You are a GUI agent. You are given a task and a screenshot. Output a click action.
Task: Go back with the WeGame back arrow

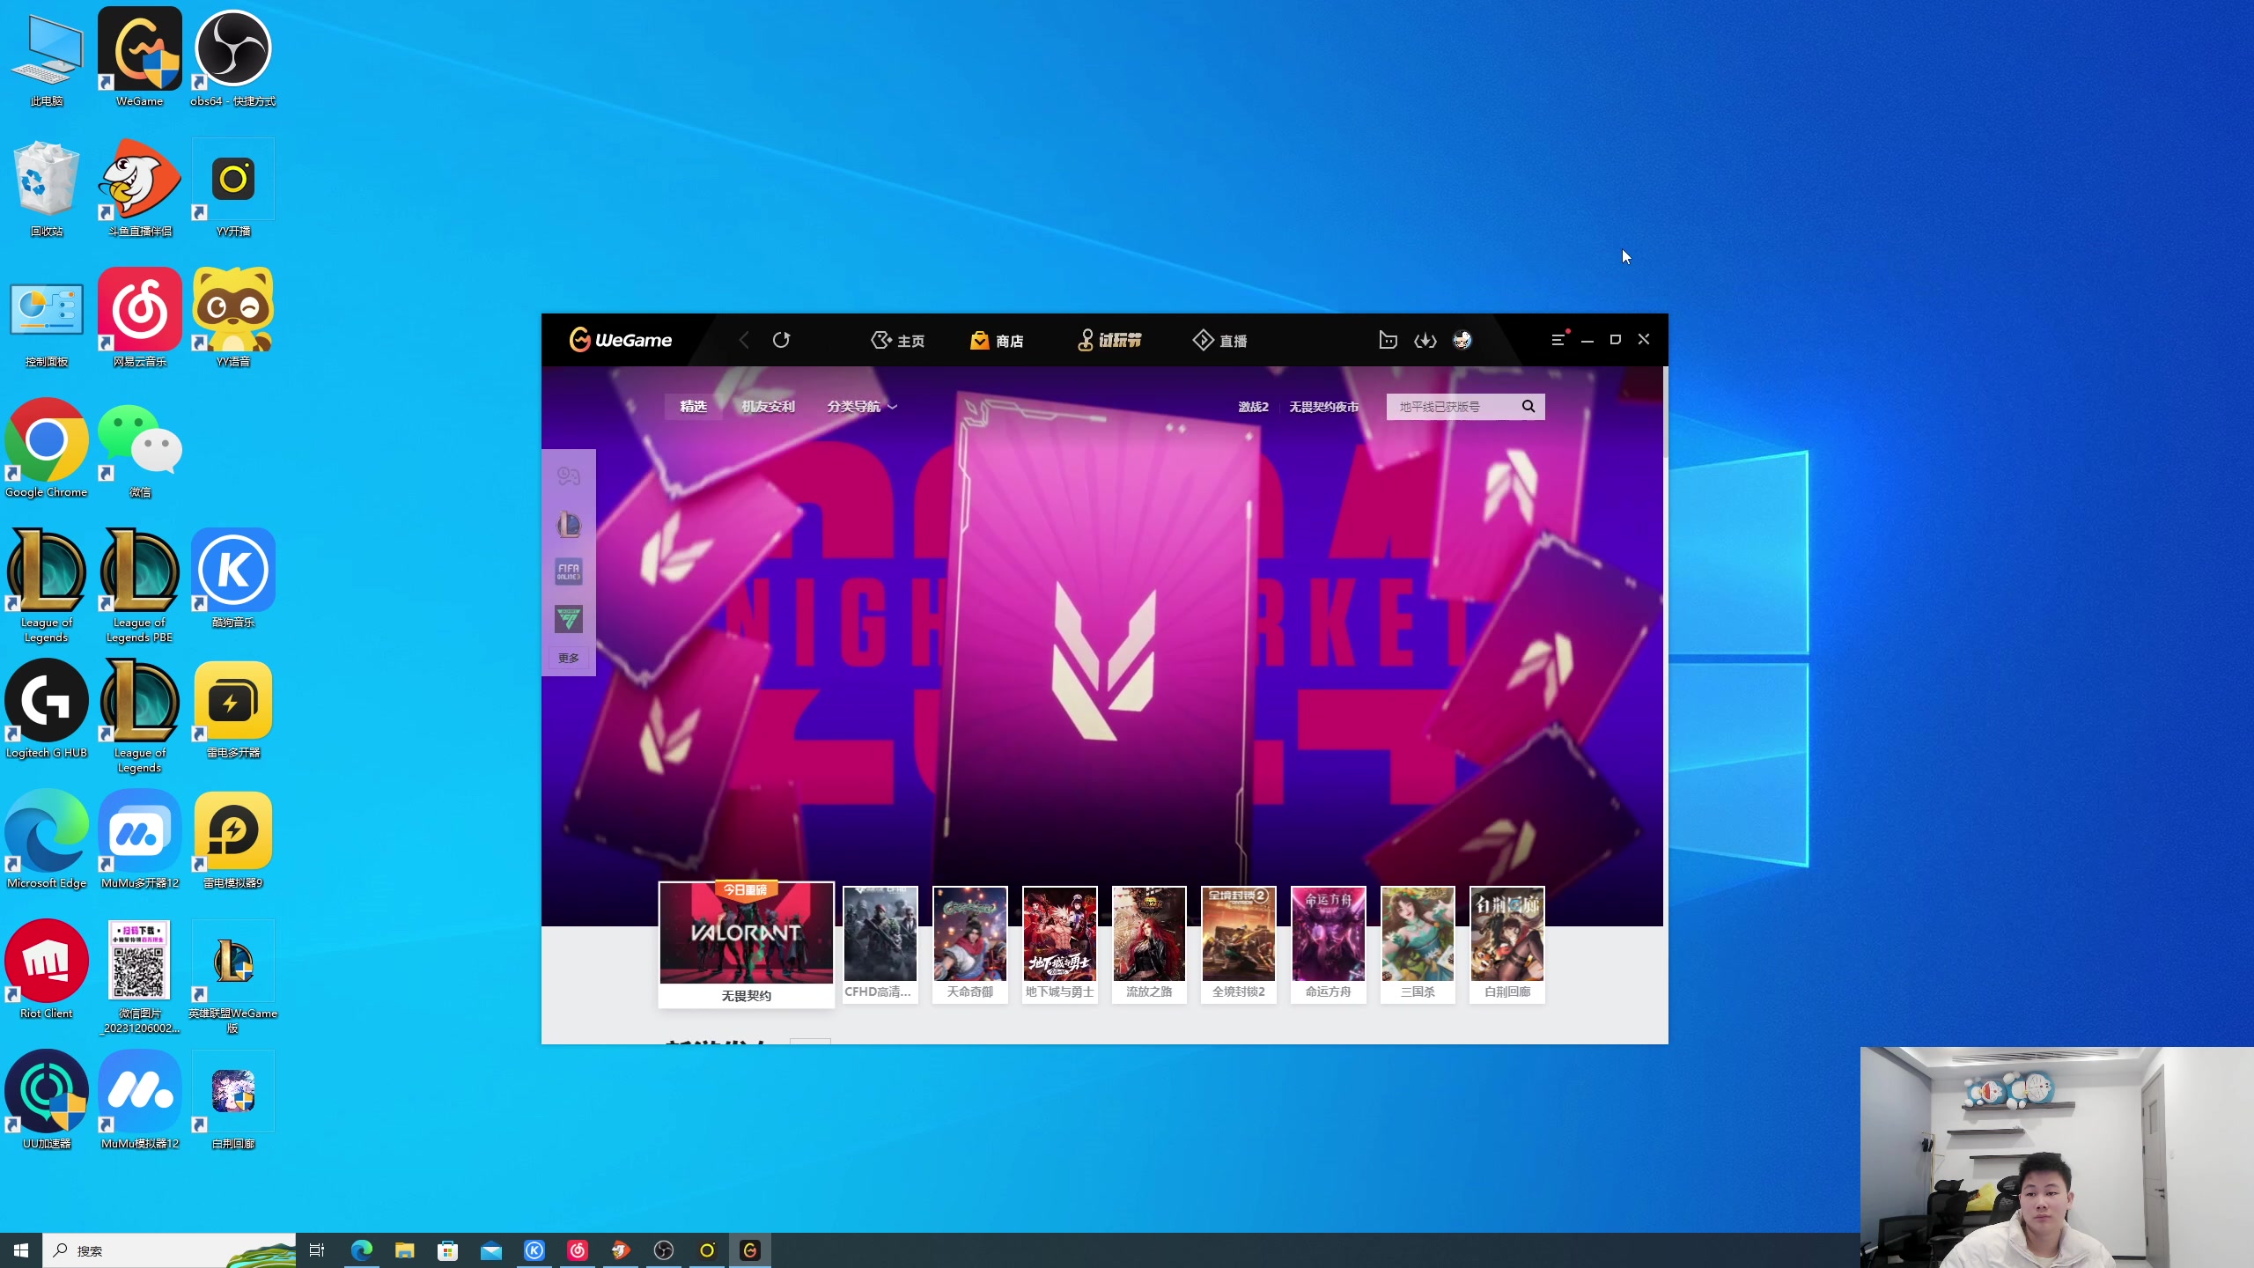click(x=744, y=340)
